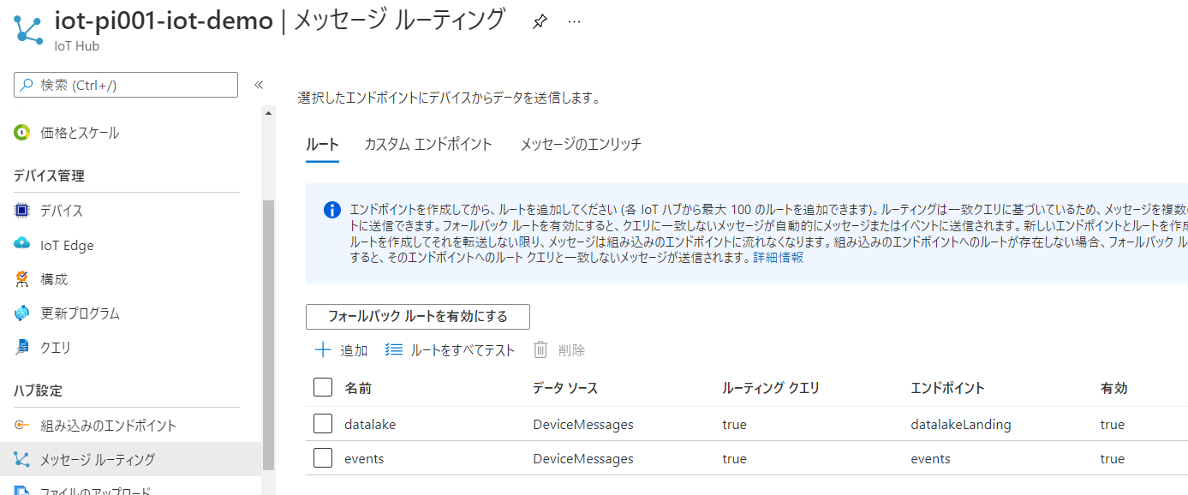The width and height of the screenshot is (1188, 495).
Task: Click the datalakeLanding endpoint cell
Action: [961, 424]
